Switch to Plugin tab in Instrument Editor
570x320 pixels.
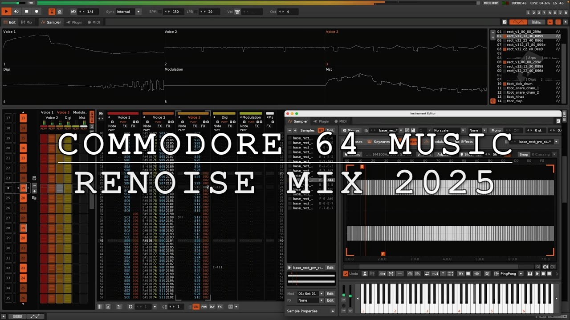click(x=321, y=121)
